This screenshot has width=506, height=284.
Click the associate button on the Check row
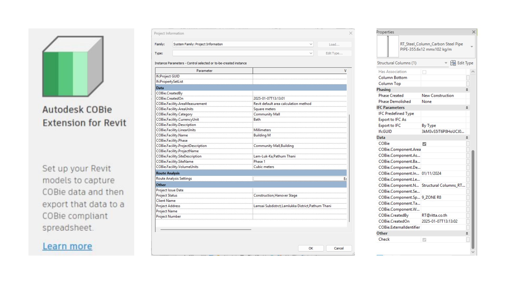click(468, 239)
